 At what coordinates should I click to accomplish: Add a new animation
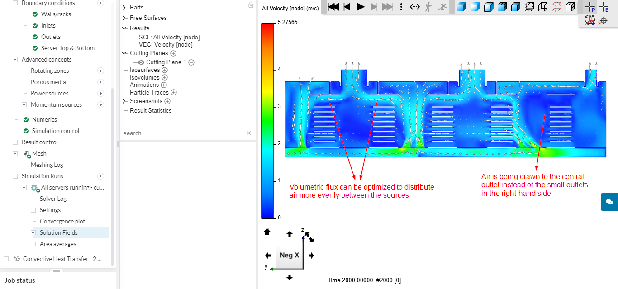(164, 85)
